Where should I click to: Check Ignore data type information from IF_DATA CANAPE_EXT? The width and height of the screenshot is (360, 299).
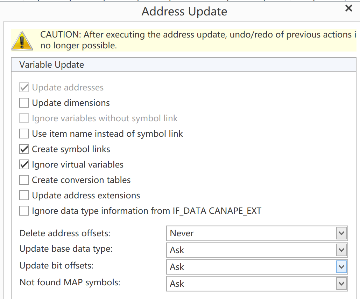tap(24, 211)
